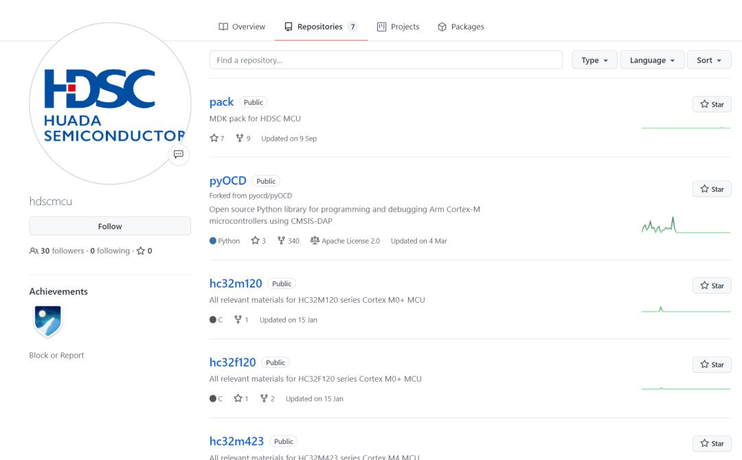This screenshot has width=742, height=460.
Task: Click the star count icon of hc32f120
Action: coord(238,398)
